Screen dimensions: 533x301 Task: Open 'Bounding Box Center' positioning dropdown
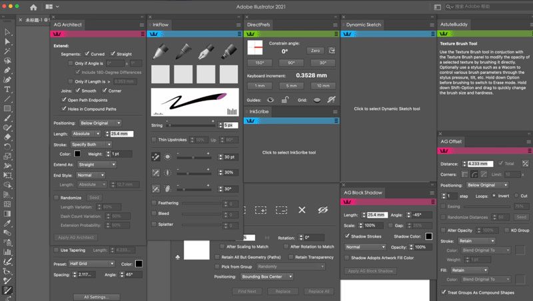[267, 276]
